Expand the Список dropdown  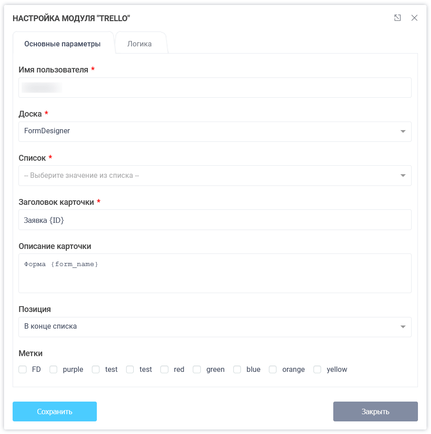[215, 175]
